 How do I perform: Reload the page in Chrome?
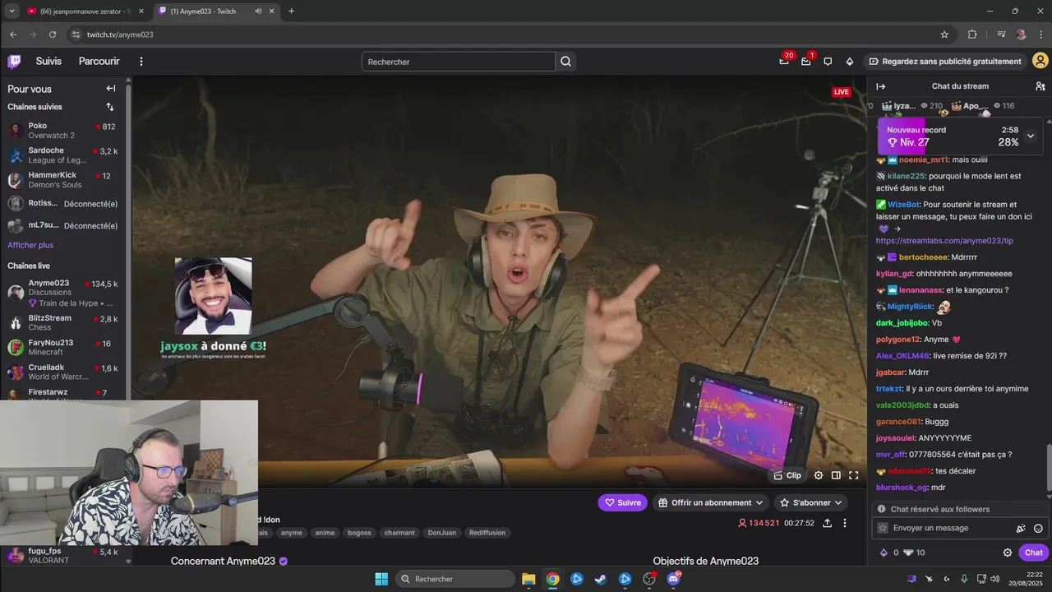click(53, 35)
